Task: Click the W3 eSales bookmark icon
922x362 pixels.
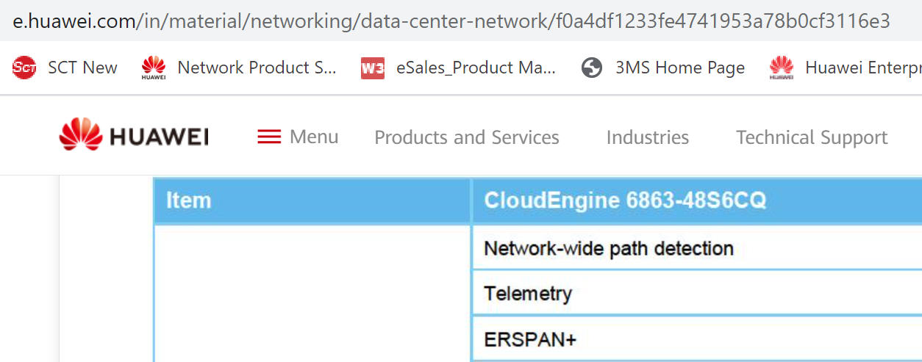Action: click(373, 68)
